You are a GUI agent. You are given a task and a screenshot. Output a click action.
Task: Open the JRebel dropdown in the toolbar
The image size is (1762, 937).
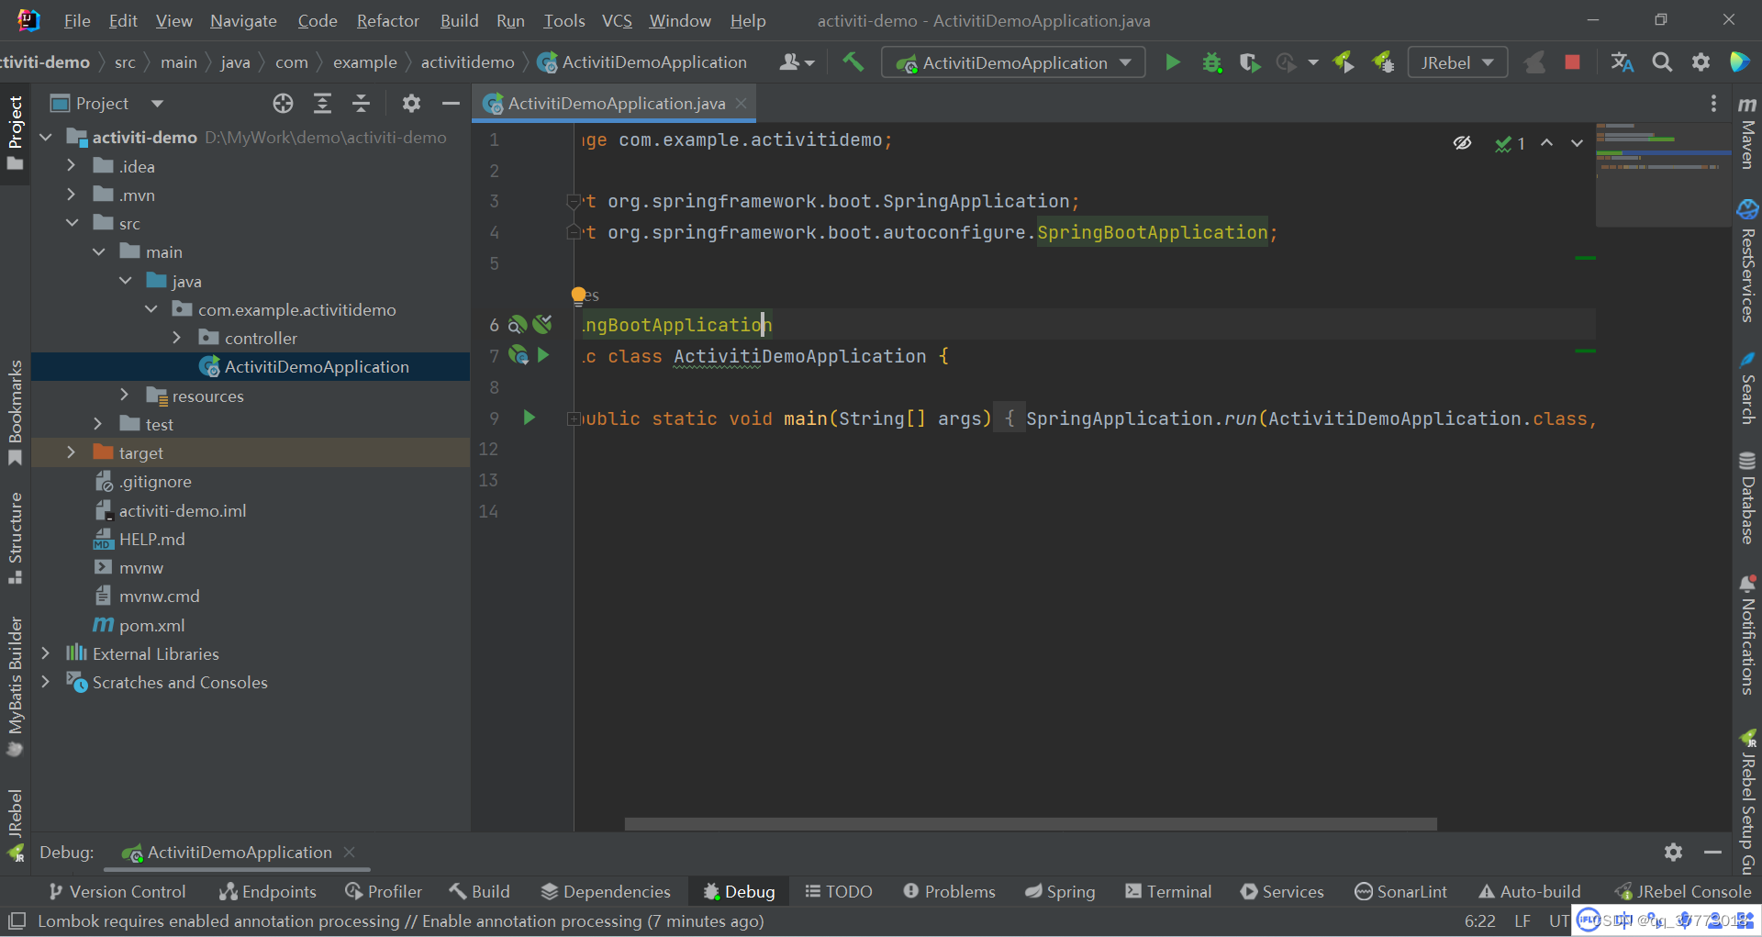(x=1456, y=62)
